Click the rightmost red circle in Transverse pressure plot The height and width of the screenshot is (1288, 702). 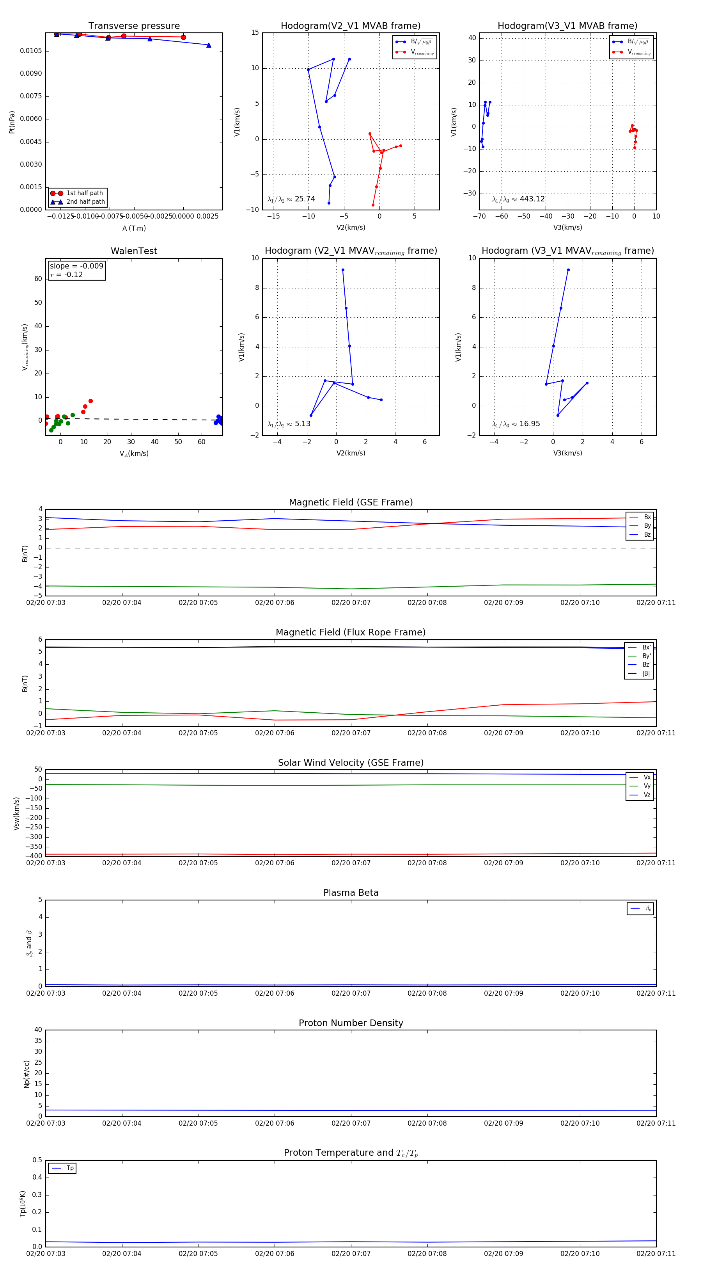pos(183,37)
